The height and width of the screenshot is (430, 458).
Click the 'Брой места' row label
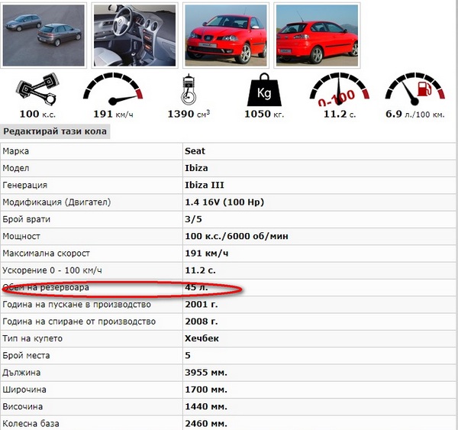tap(26, 356)
